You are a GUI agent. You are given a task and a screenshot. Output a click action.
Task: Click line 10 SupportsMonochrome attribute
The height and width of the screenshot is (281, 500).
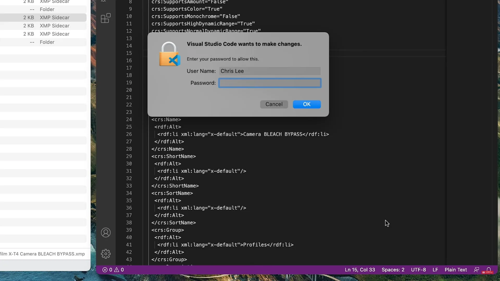tap(196, 16)
